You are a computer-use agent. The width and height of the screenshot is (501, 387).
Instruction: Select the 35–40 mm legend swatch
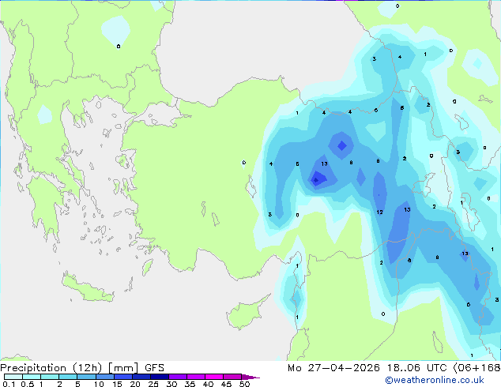[x=196, y=377]
